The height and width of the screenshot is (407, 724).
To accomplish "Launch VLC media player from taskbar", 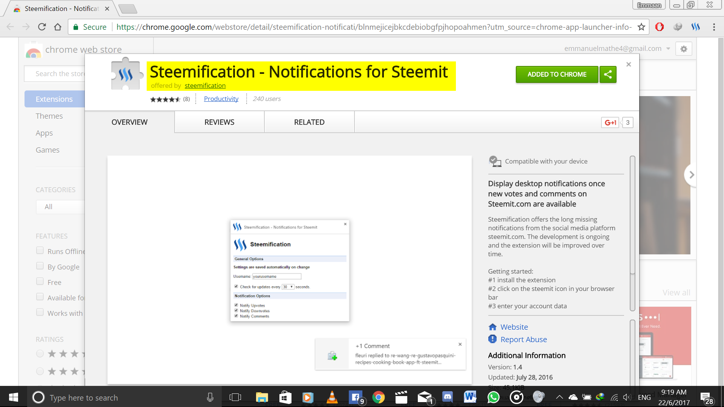I will tap(332, 397).
